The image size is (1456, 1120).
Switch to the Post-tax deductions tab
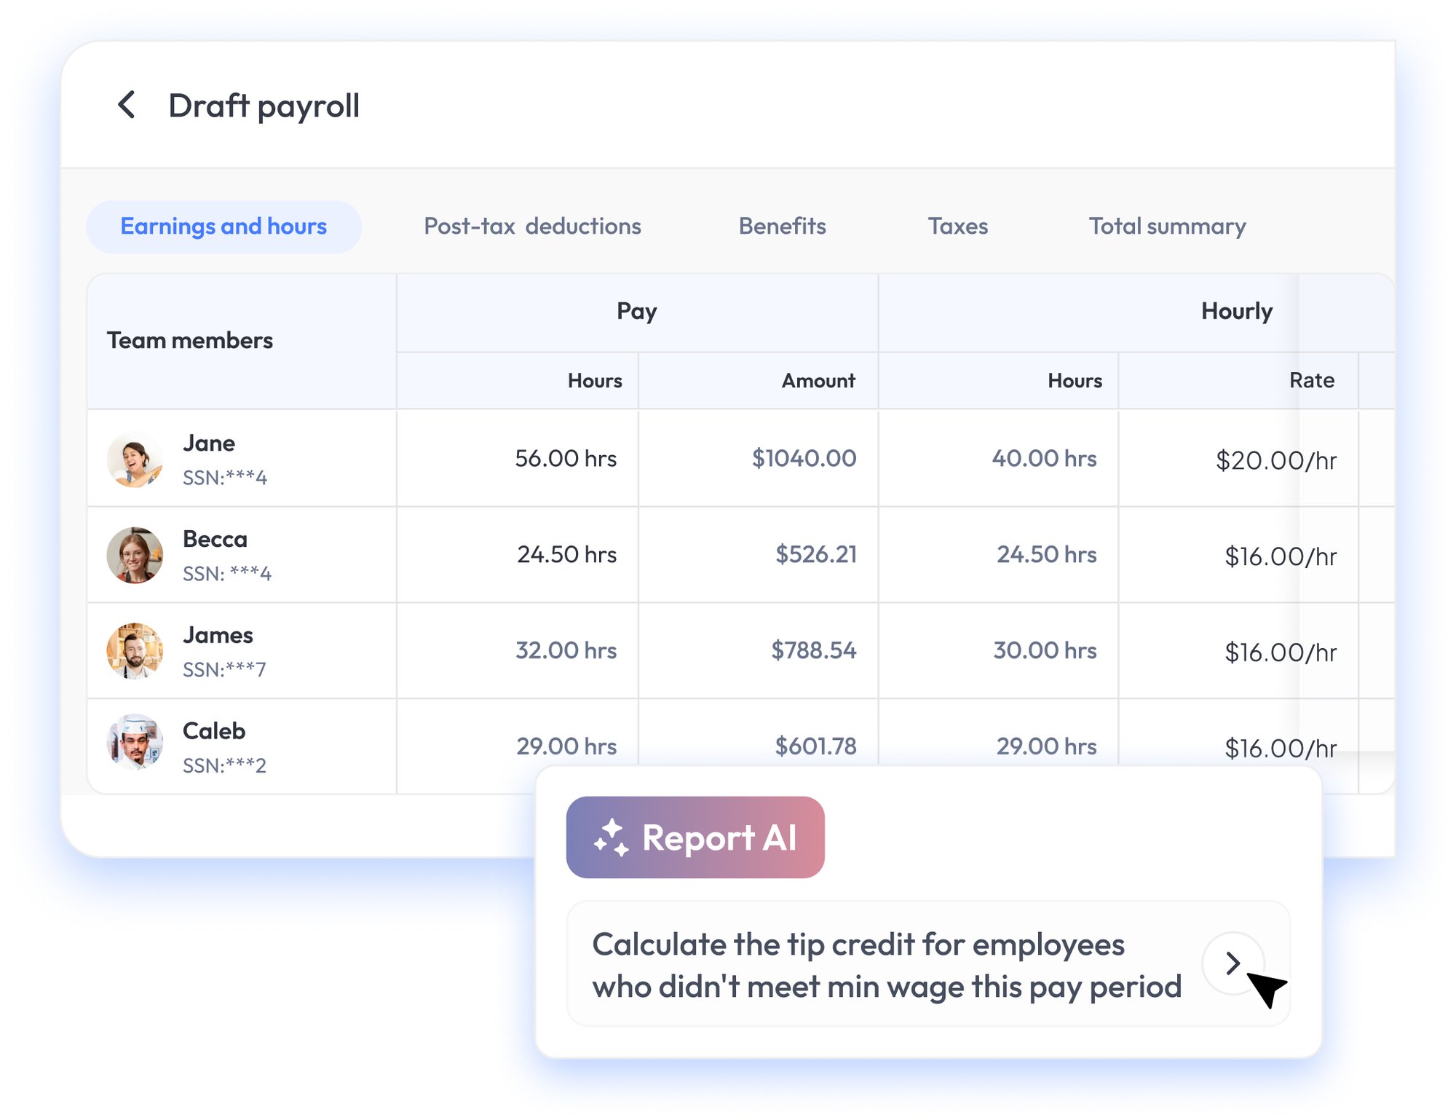(x=532, y=226)
